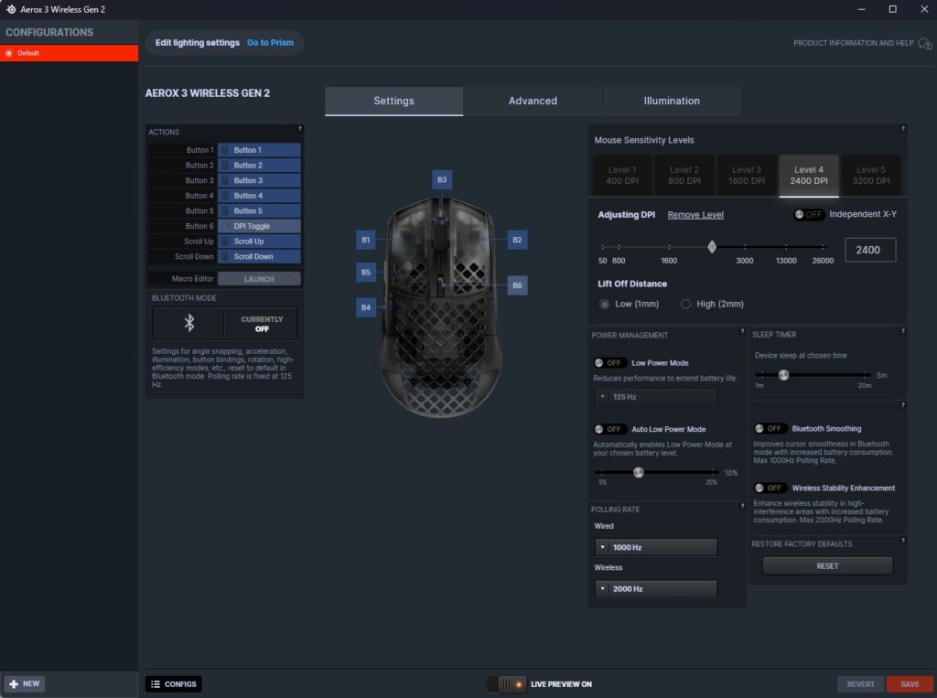
Task: Click the B2 button marker on mouse
Action: 517,240
